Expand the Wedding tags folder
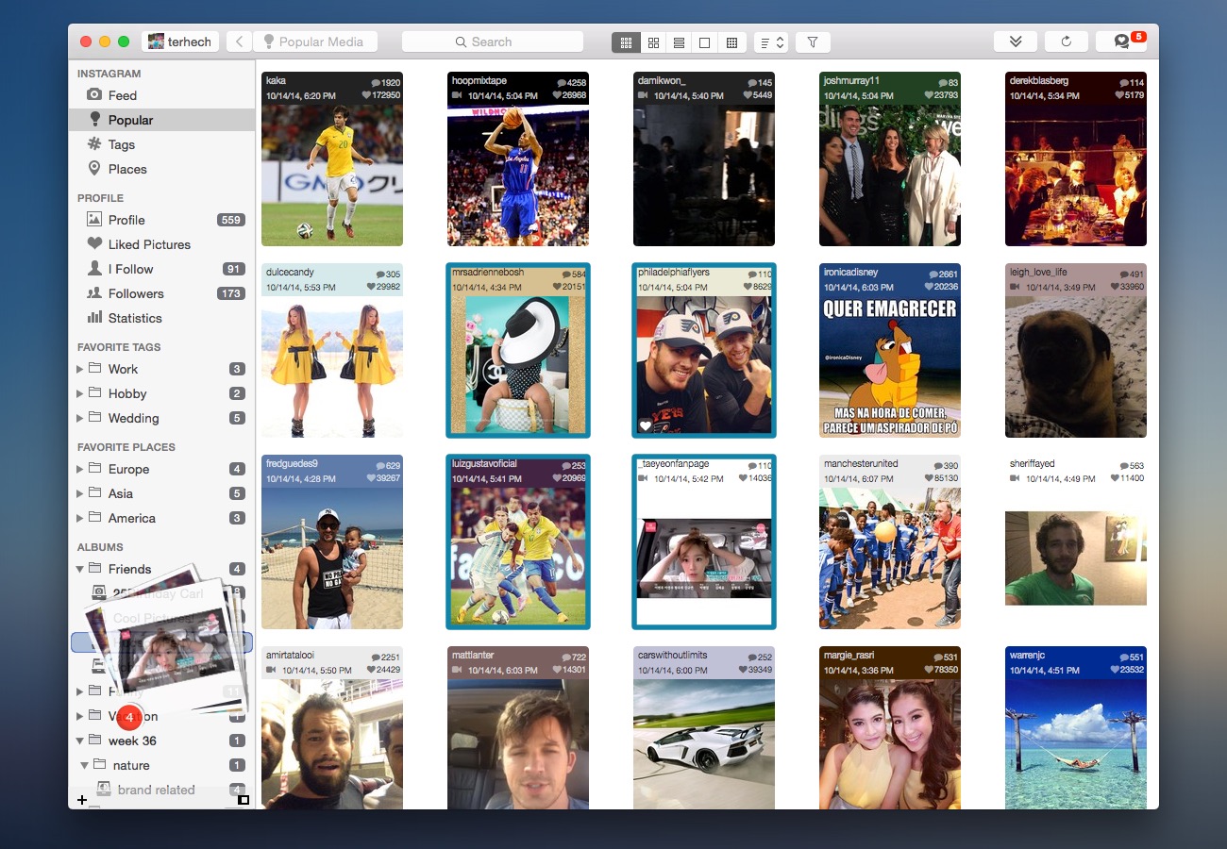 click(80, 418)
